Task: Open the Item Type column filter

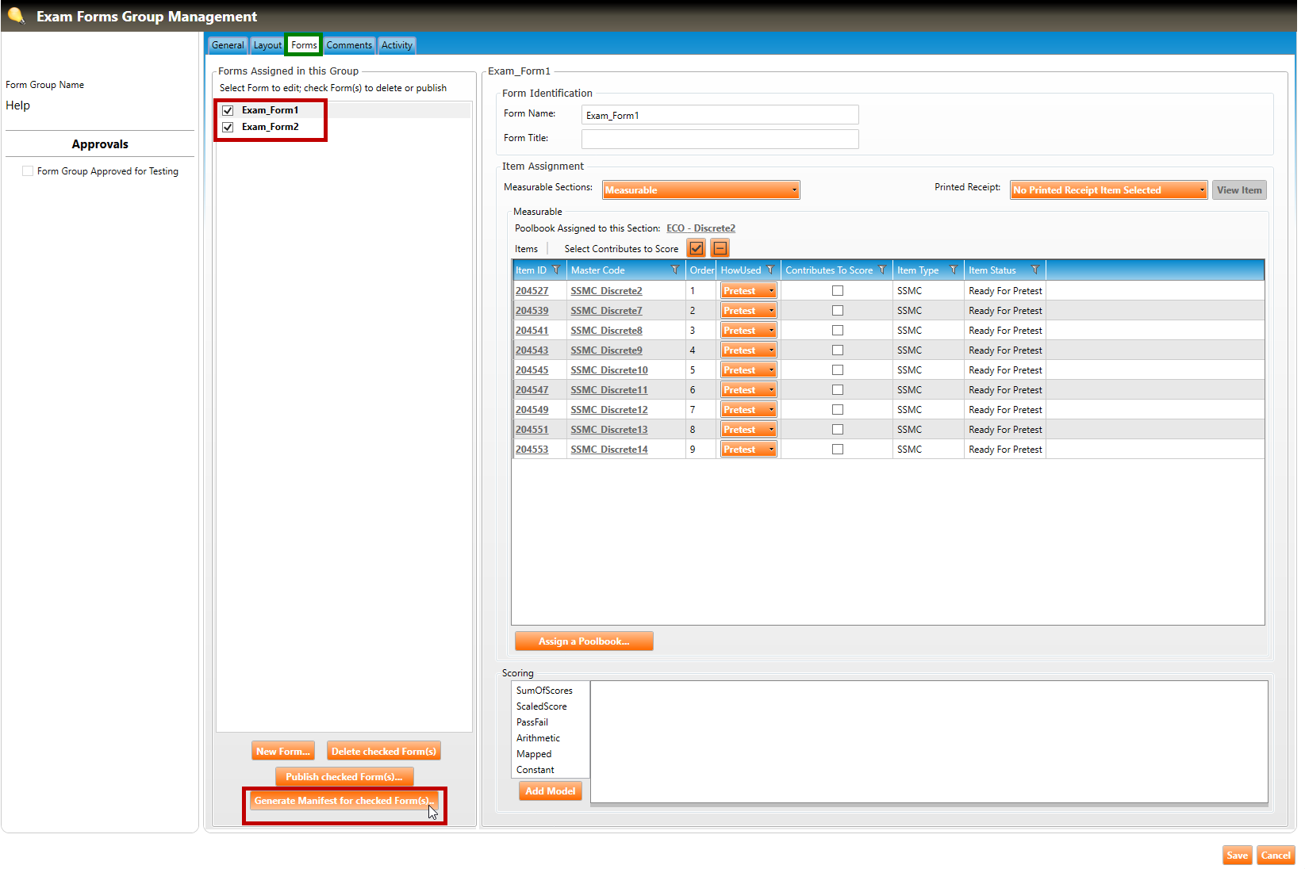Action: [954, 270]
